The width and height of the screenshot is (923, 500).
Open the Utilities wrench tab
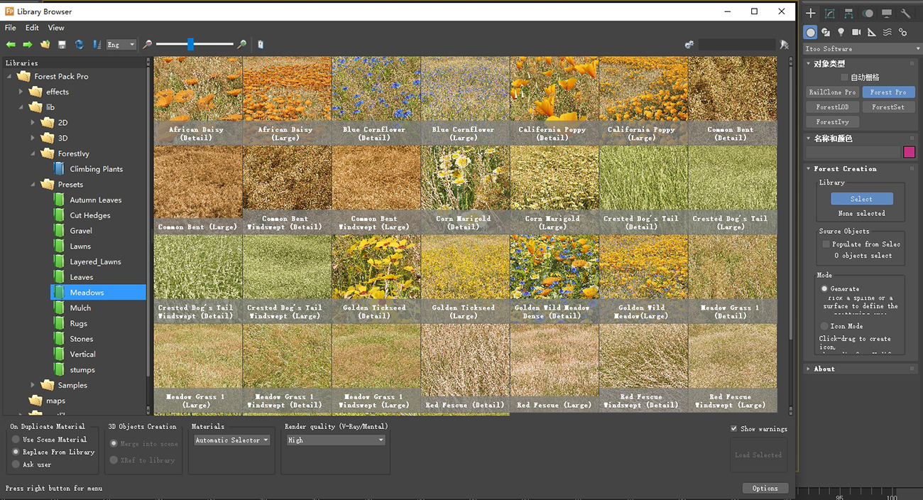pos(906,13)
